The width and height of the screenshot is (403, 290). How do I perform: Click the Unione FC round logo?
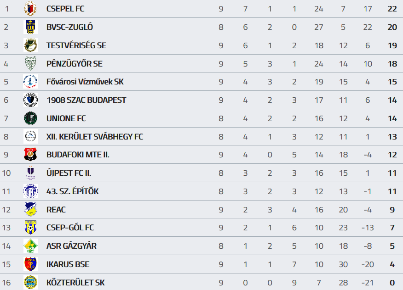pyautogui.click(x=30, y=118)
